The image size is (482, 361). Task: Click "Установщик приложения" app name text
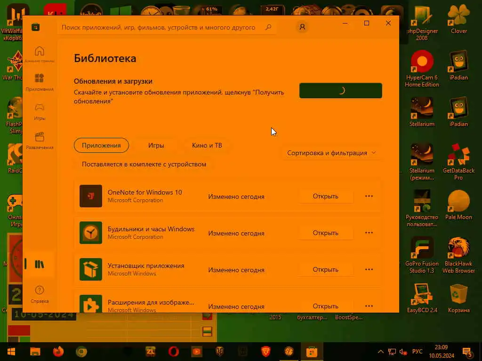pos(146,266)
